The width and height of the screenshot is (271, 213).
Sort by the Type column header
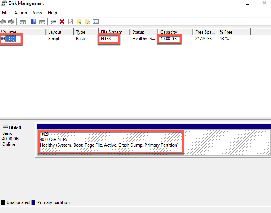point(86,32)
